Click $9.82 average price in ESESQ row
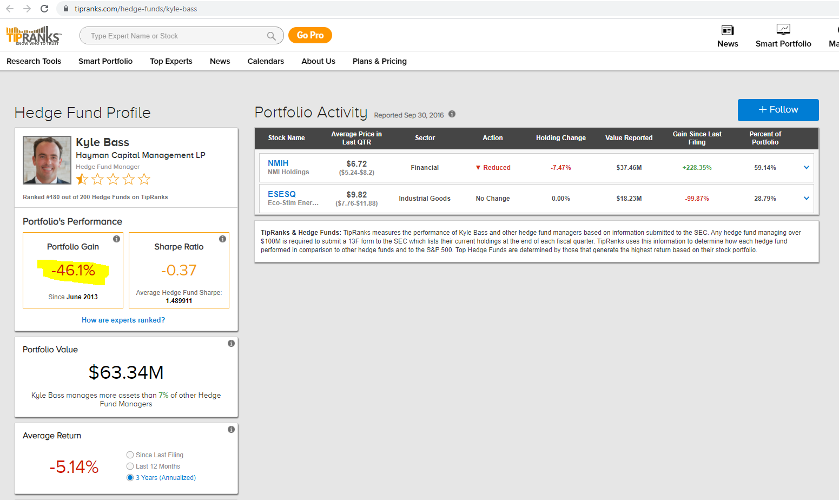 coord(356,195)
